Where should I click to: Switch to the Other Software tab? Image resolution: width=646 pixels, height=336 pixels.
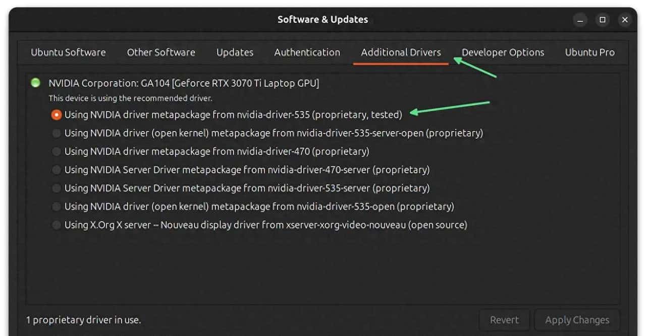pyautogui.click(x=161, y=52)
